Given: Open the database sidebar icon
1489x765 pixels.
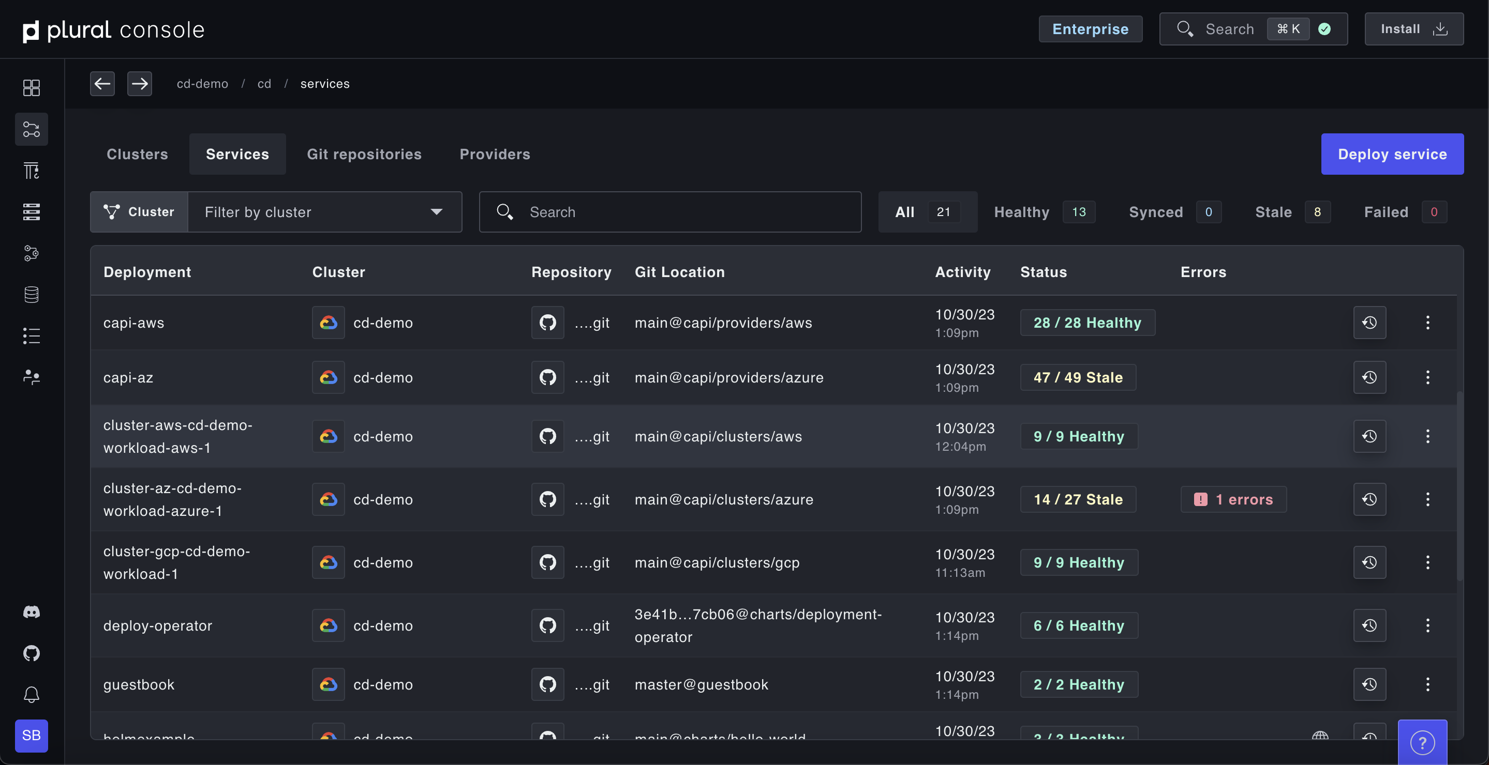Looking at the screenshot, I should click(x=31, y=295).
